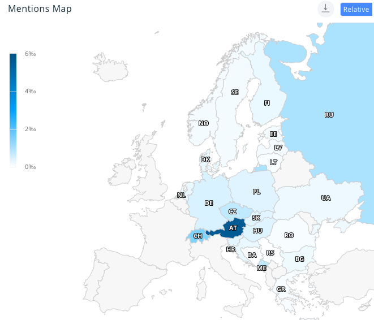374x320 pixels.
Task: Select Slovakia (SK) on the map
Action: pos(256,218)
